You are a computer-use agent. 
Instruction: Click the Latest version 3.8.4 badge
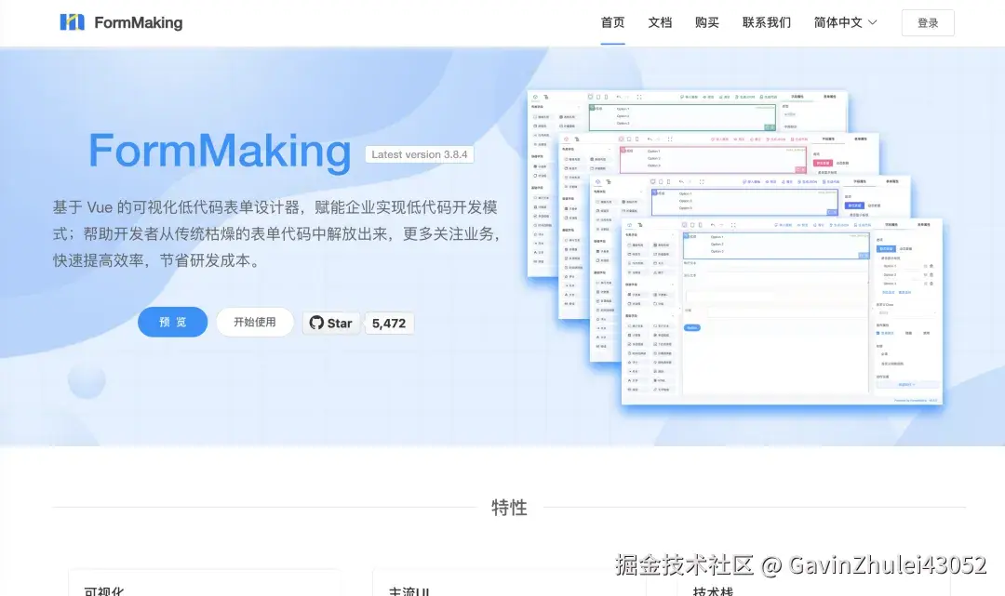tap(420, 154)
